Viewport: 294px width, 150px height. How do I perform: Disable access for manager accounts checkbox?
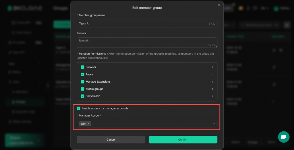point(78,109)
